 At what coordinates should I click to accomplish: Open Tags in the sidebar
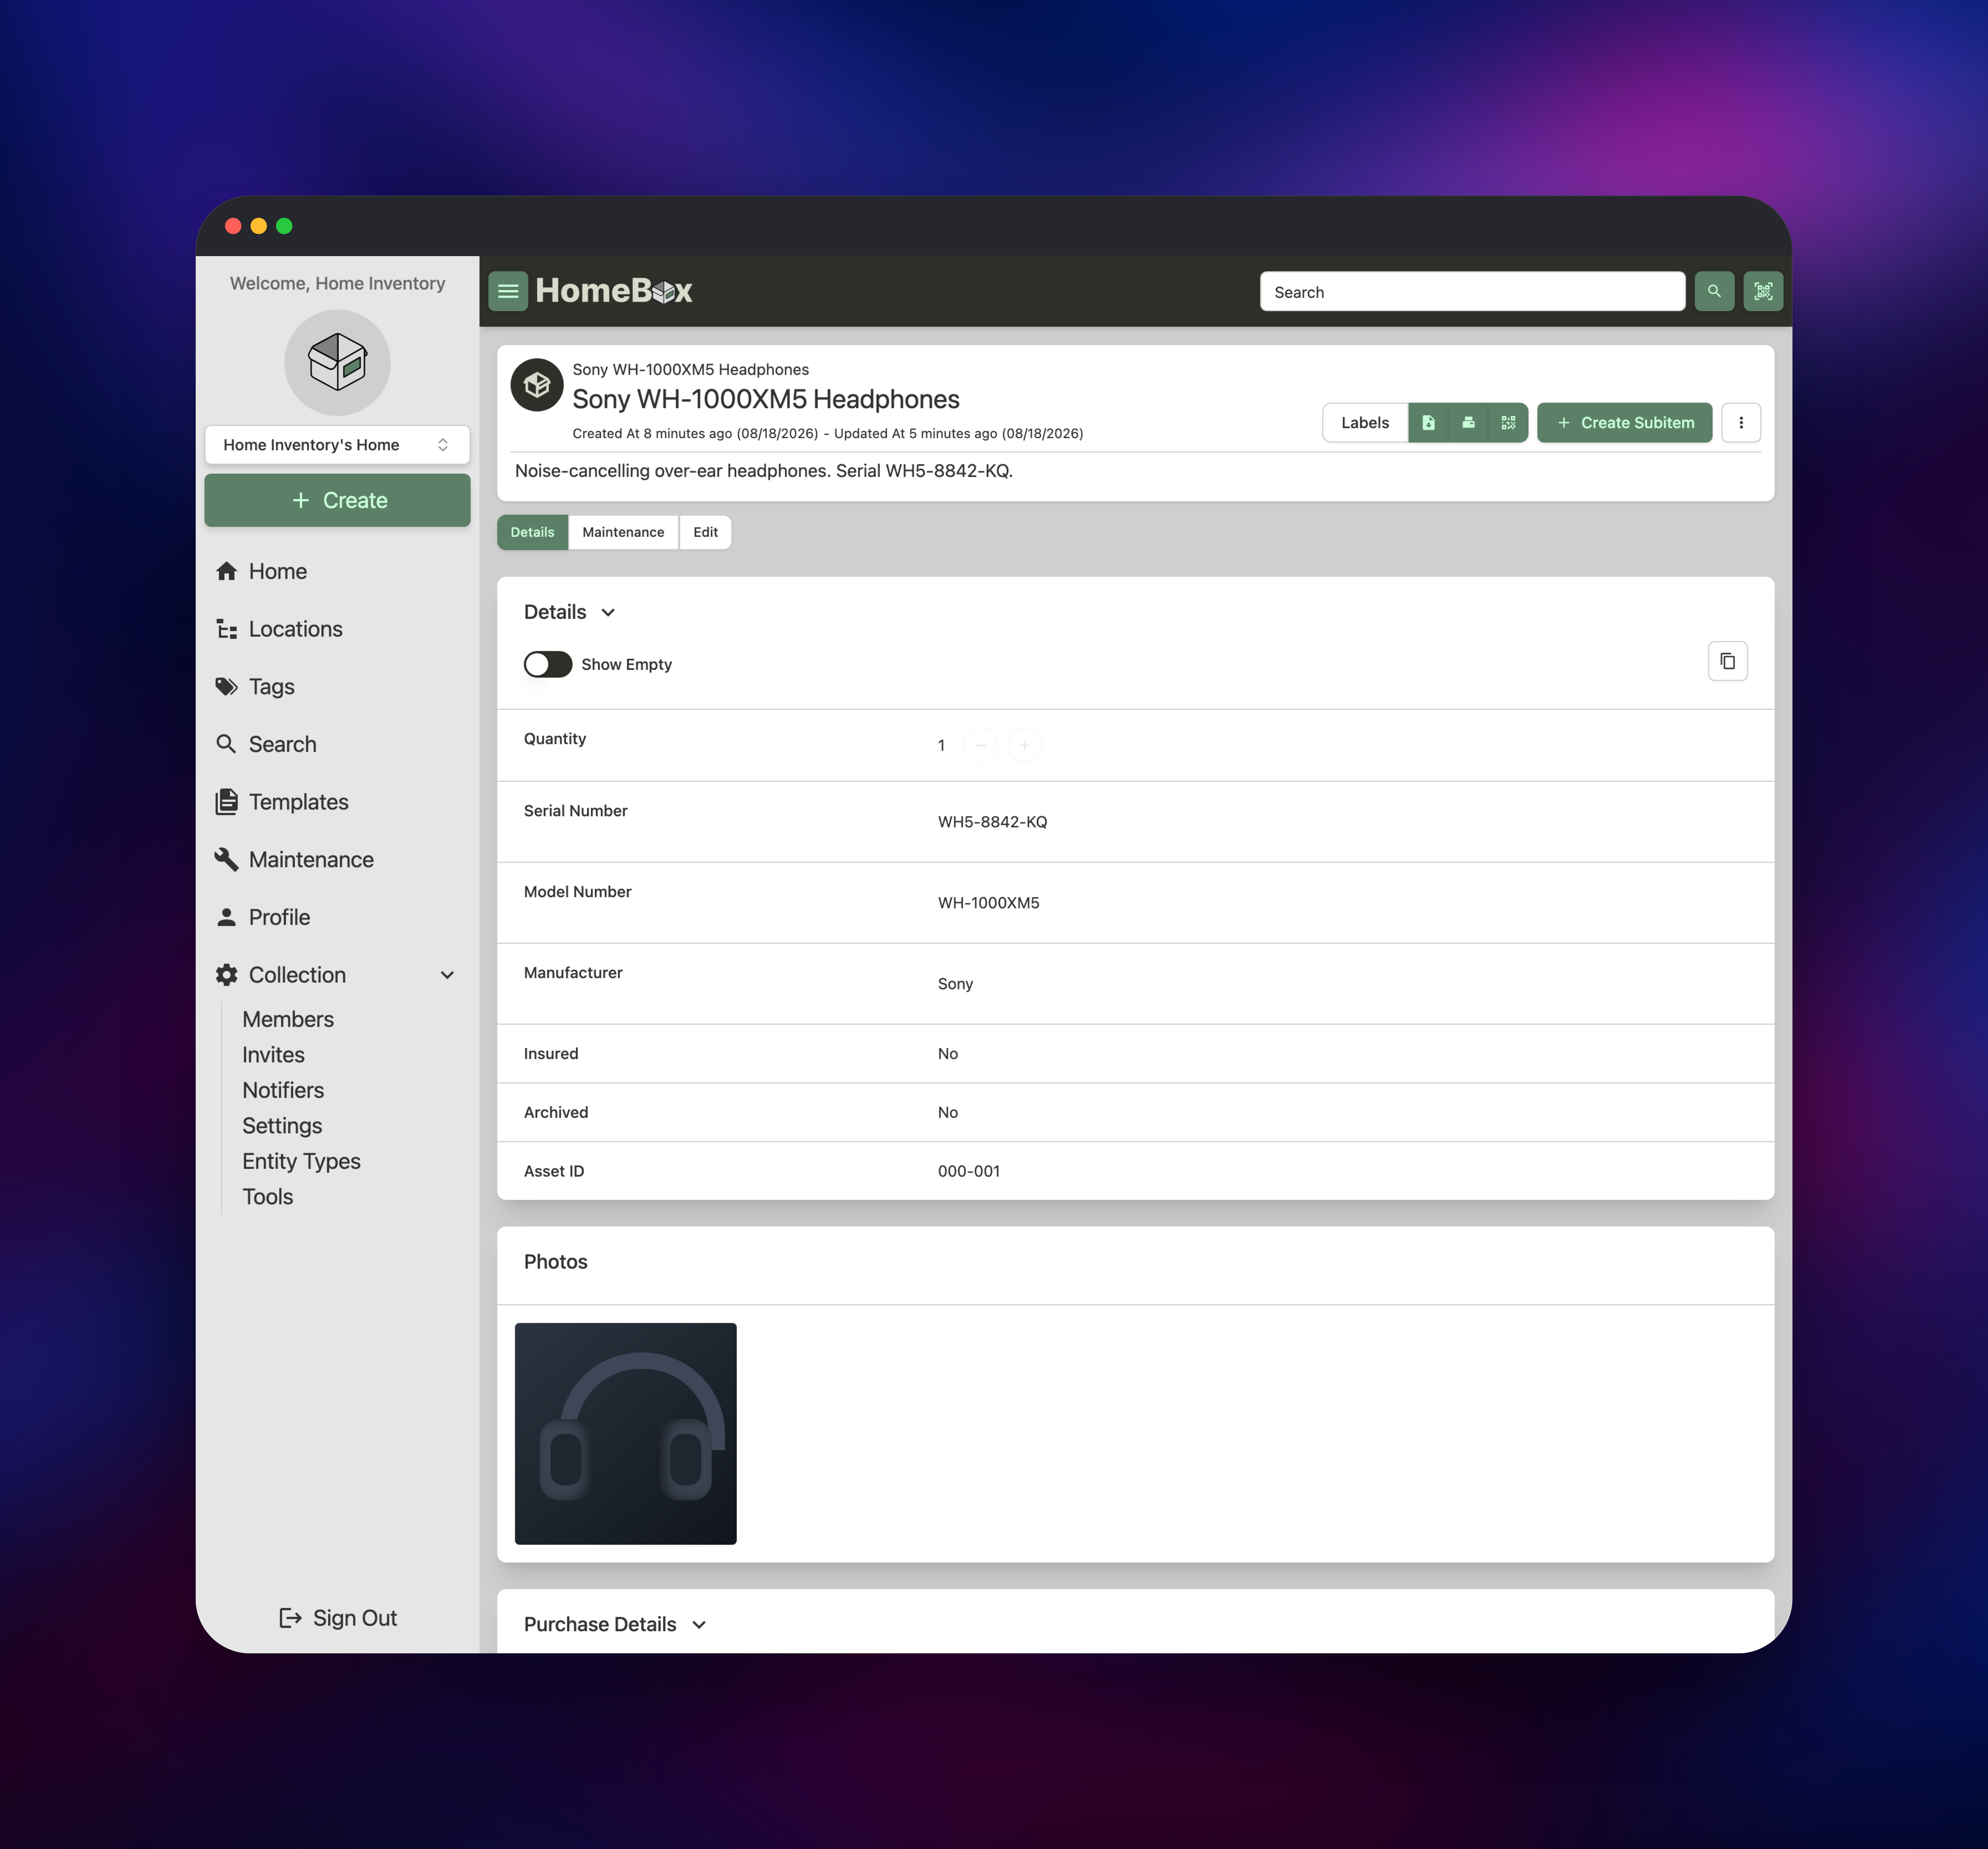click(x=337, y=687)
